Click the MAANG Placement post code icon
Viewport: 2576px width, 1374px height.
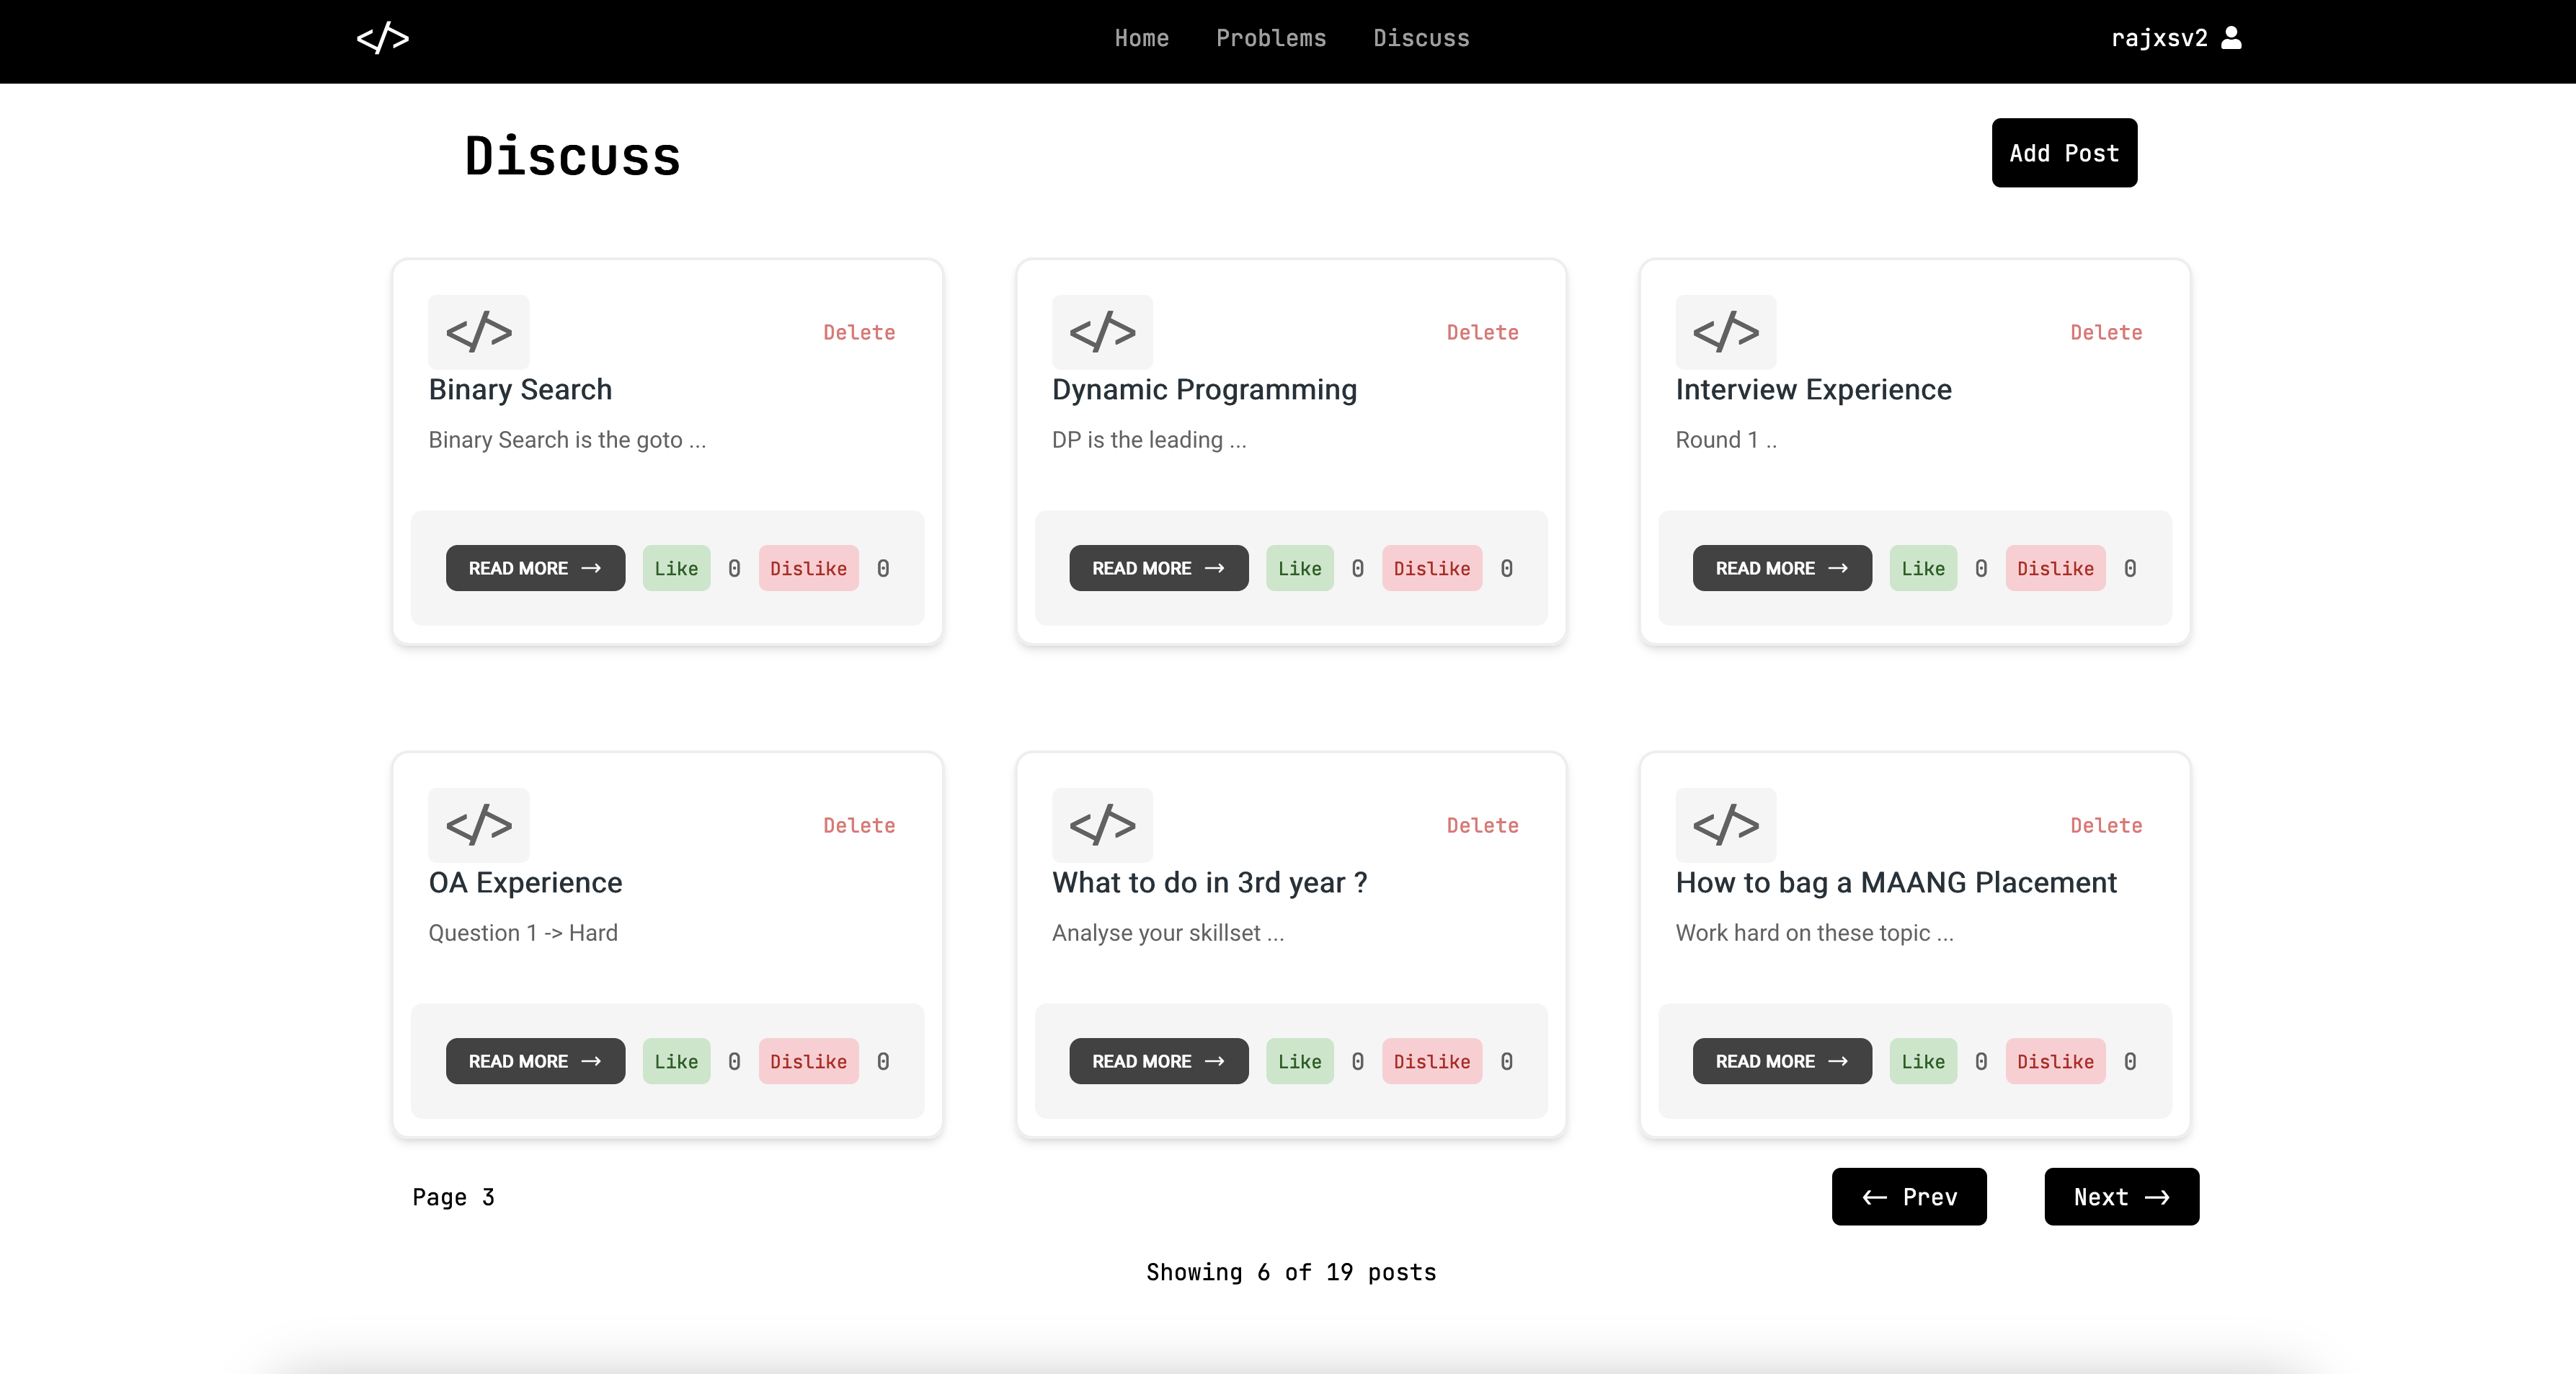point(1725,825)
